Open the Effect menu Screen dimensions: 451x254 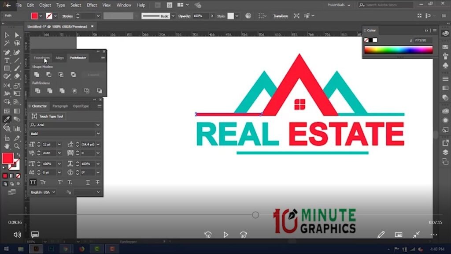tap(92, 5)
